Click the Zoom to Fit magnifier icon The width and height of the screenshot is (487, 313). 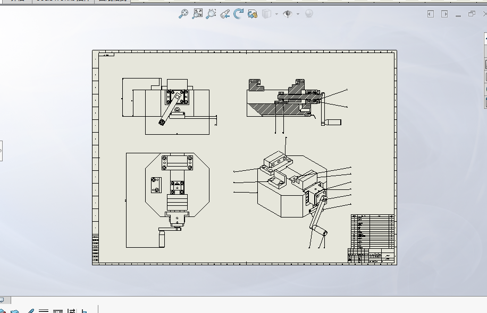(183, 14)
